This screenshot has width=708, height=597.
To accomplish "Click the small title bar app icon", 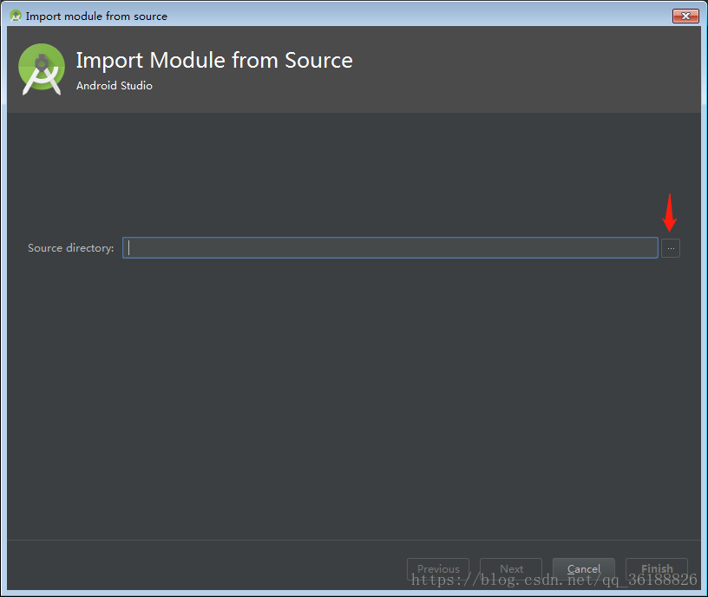I will click(15, 16).
